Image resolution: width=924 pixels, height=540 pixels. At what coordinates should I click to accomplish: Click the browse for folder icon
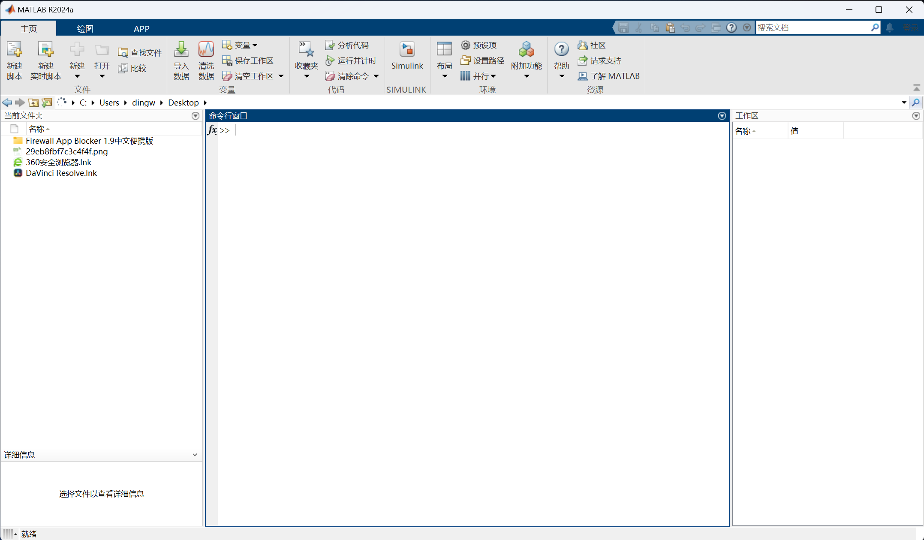[x=47, y=103]
